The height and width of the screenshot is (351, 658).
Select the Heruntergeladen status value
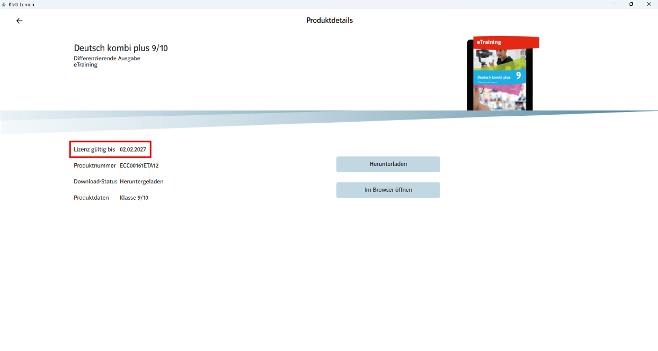tap(141, 181)
